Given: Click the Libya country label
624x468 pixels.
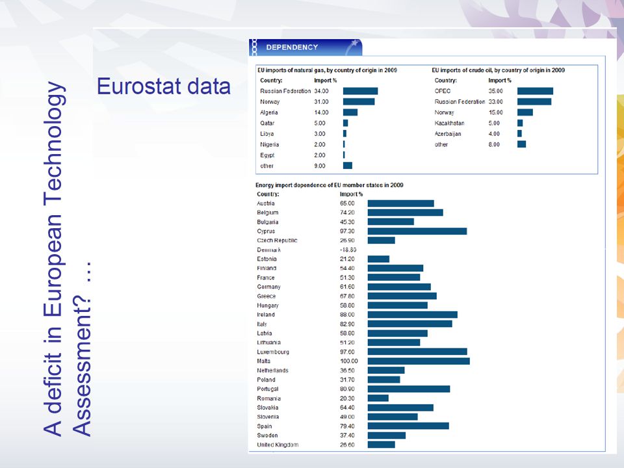Looking at the screenshot, I should (x=267, y=134).
